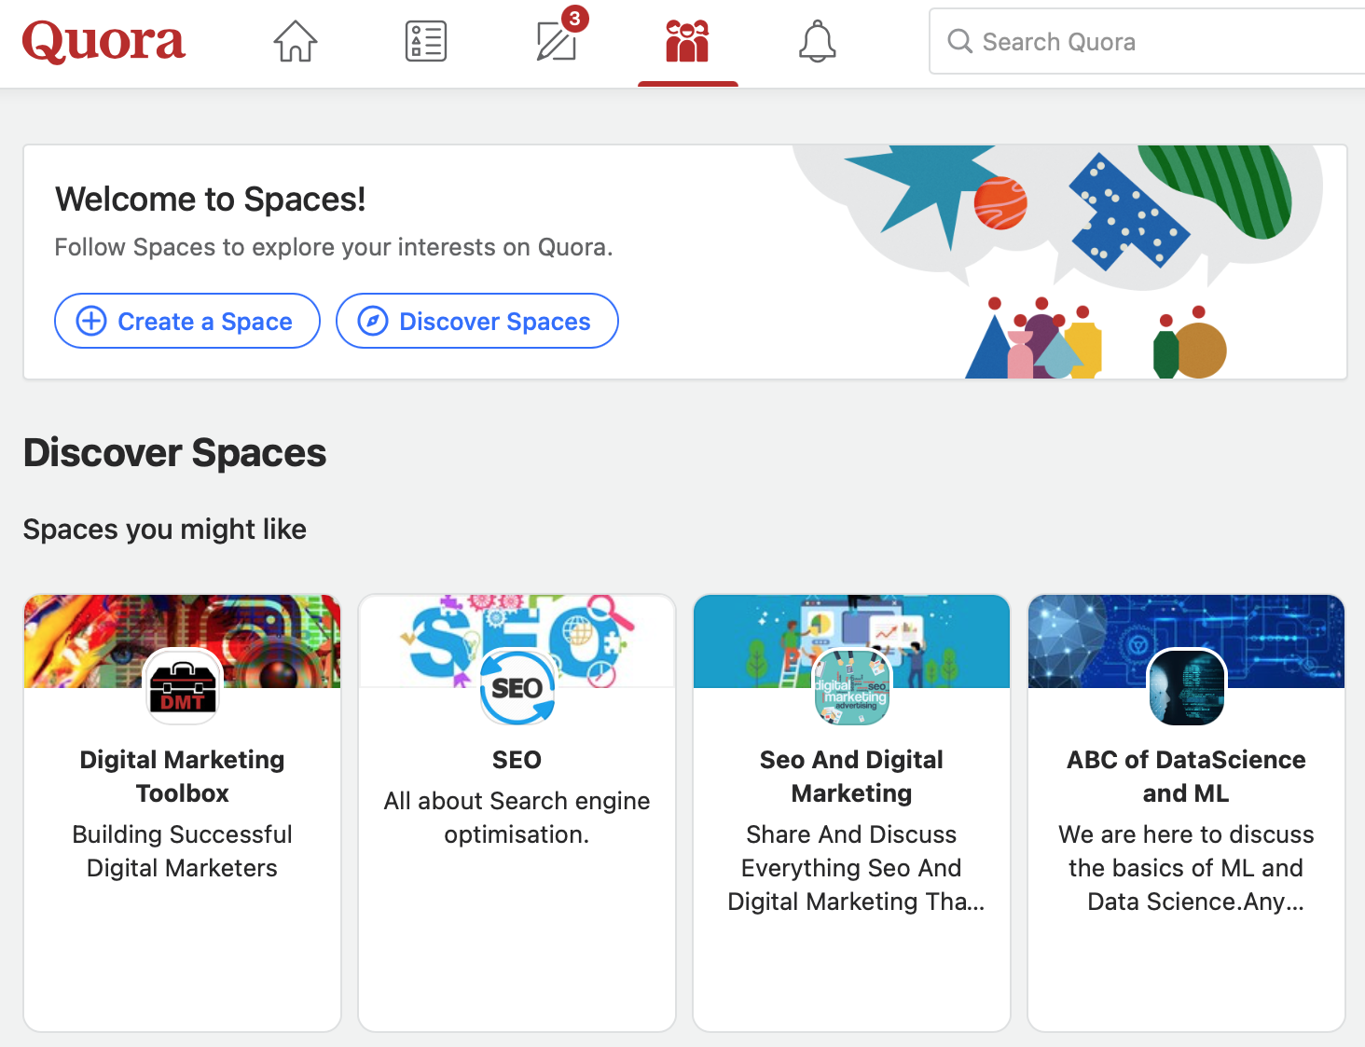1365x1047 pixels.
Task: Click the plus icon beside Create a Space
Action: pyautogui.click(x=90, y=321)
